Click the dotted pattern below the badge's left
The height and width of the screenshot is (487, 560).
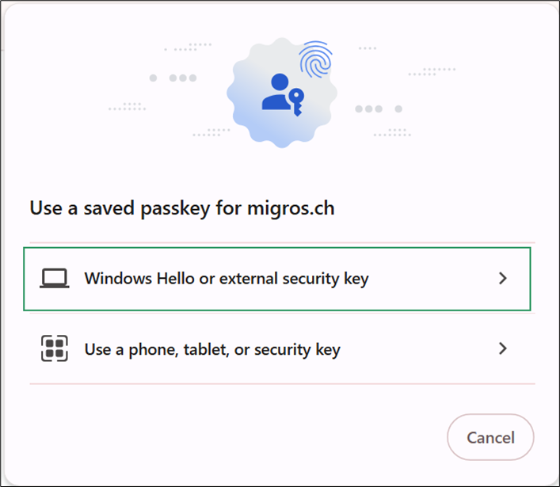point(211,132)
